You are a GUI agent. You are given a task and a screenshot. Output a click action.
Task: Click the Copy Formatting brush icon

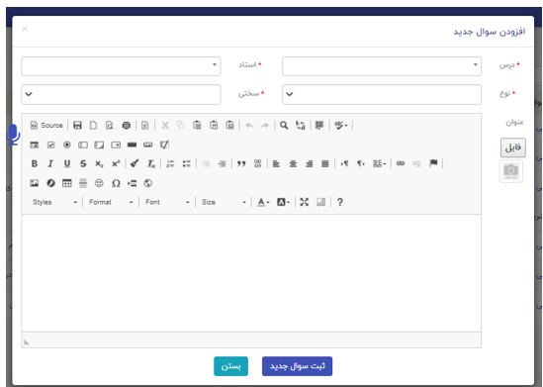[x=135, y=163]
